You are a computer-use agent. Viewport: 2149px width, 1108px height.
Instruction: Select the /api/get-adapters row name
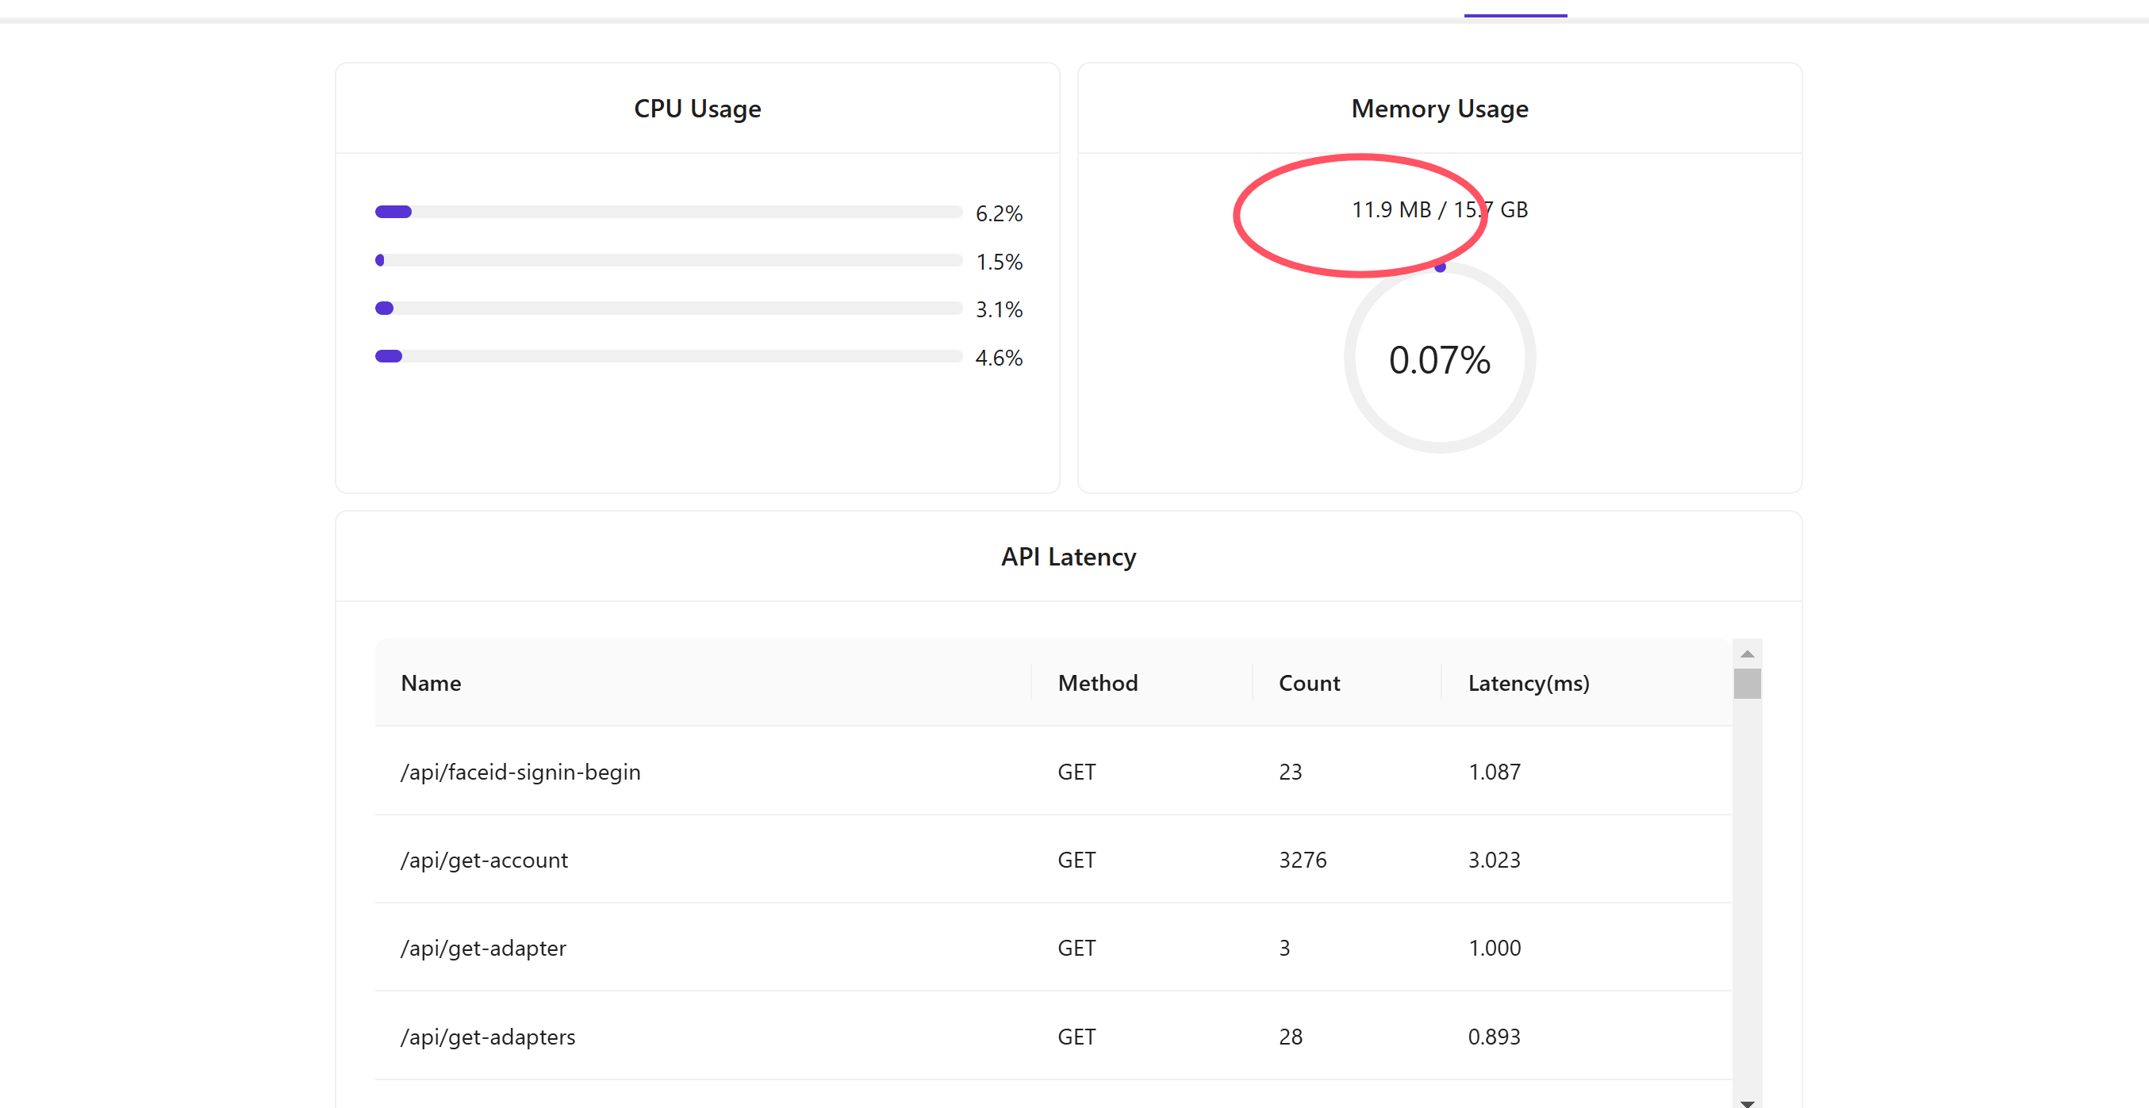488,1037
